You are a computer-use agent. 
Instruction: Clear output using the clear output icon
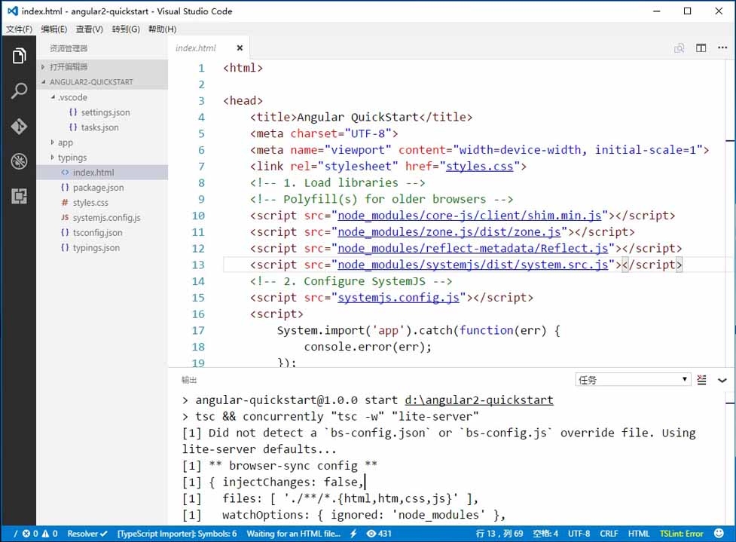pos(702,380)
